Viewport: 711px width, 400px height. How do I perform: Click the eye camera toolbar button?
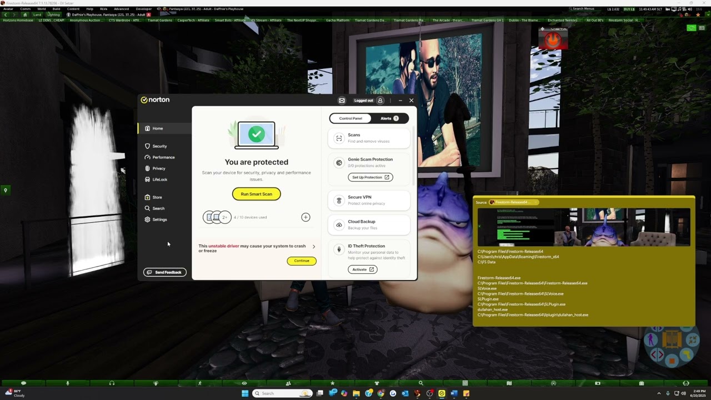point(244,383)
